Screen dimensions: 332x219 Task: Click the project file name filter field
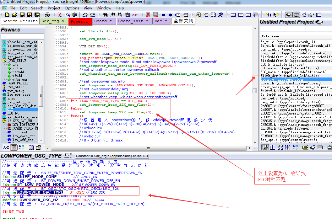point(296,29)
